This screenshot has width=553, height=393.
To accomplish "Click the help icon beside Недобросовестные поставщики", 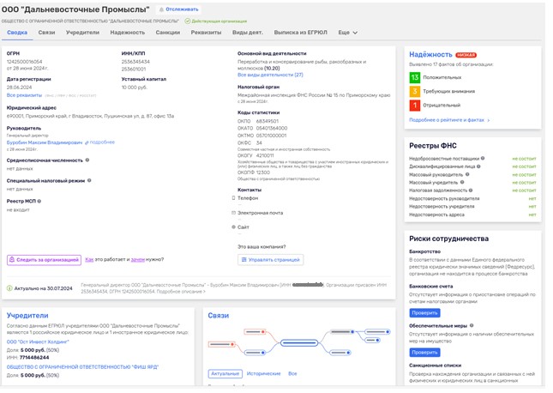I will (x=483, y=158).
